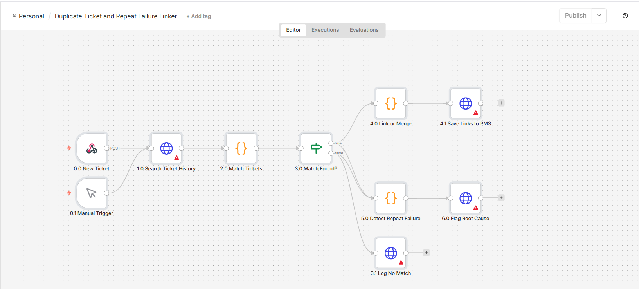Click the '2.0 Match Tickets' node label
This screenshot has width=639, height=289.
241,169
